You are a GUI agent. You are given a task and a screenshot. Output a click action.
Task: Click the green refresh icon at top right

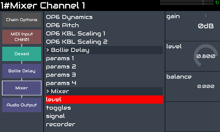(217, 3)
